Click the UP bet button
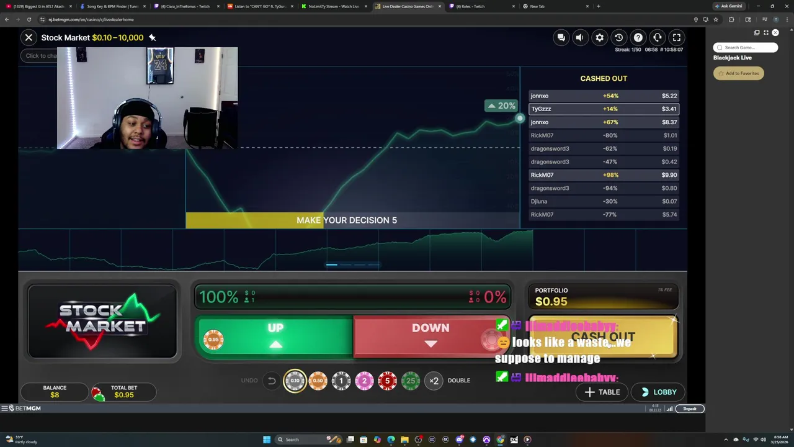Viewport: 794px width, 447px height. pyautogui.click(x=275, y=336)
